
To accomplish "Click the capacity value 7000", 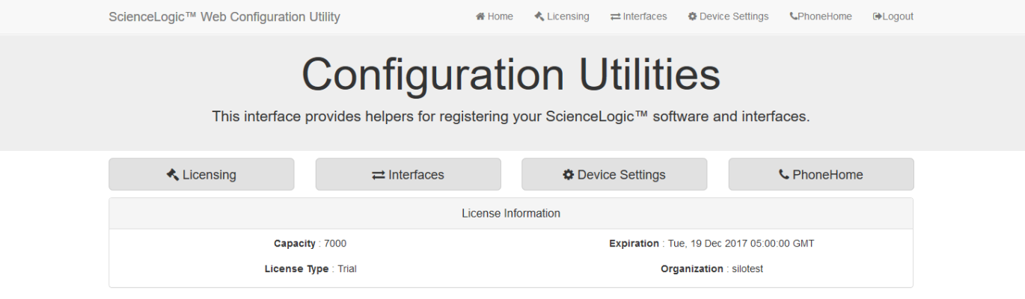I will [335, 244].
